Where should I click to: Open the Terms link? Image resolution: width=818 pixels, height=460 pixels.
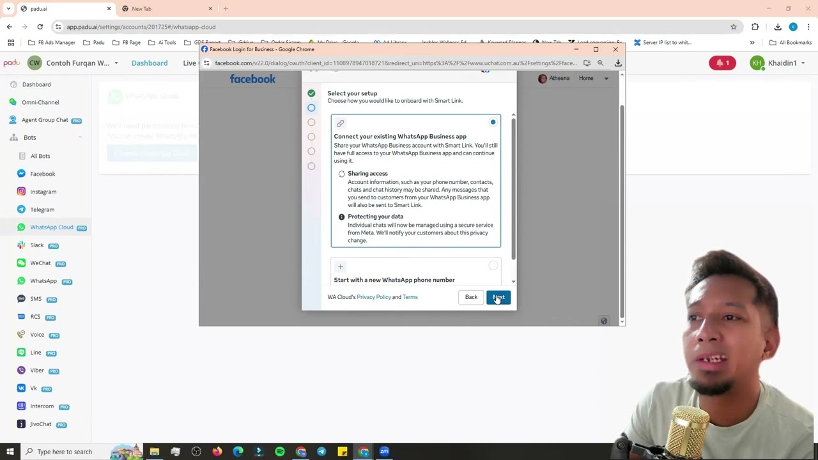pos(410,297)
